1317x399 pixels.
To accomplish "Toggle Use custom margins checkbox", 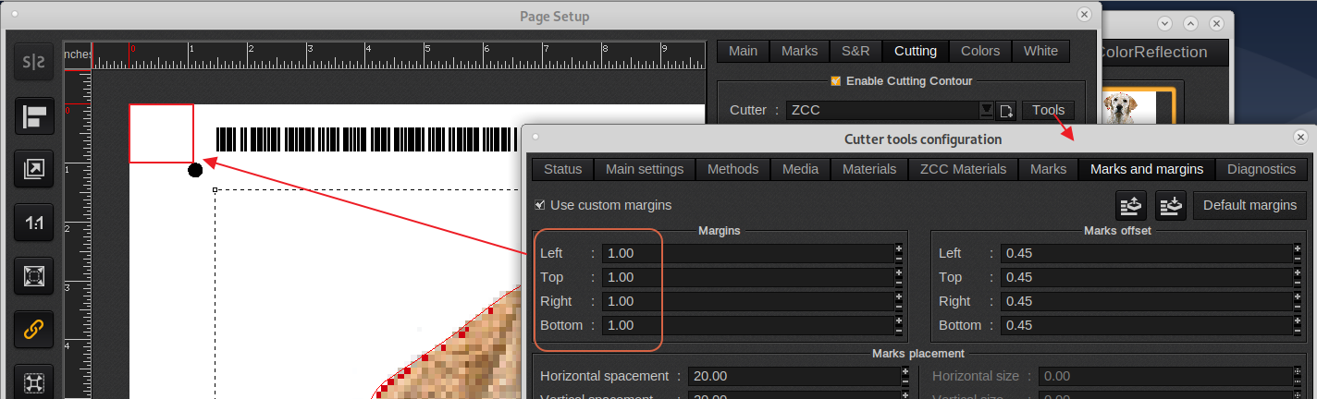I will click(x=540, y=205).
